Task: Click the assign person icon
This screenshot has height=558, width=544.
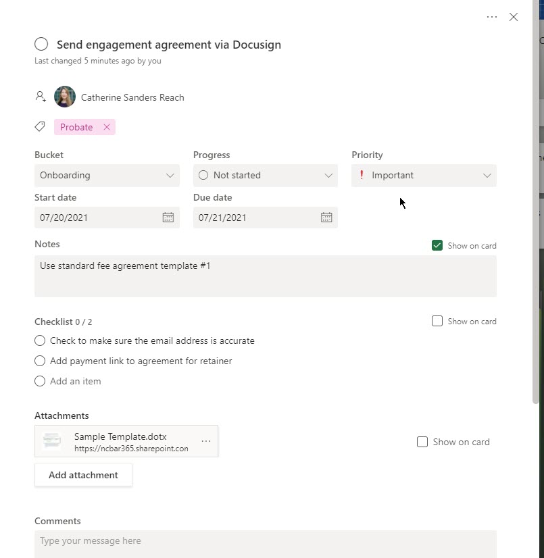Action: click(41, 97)
